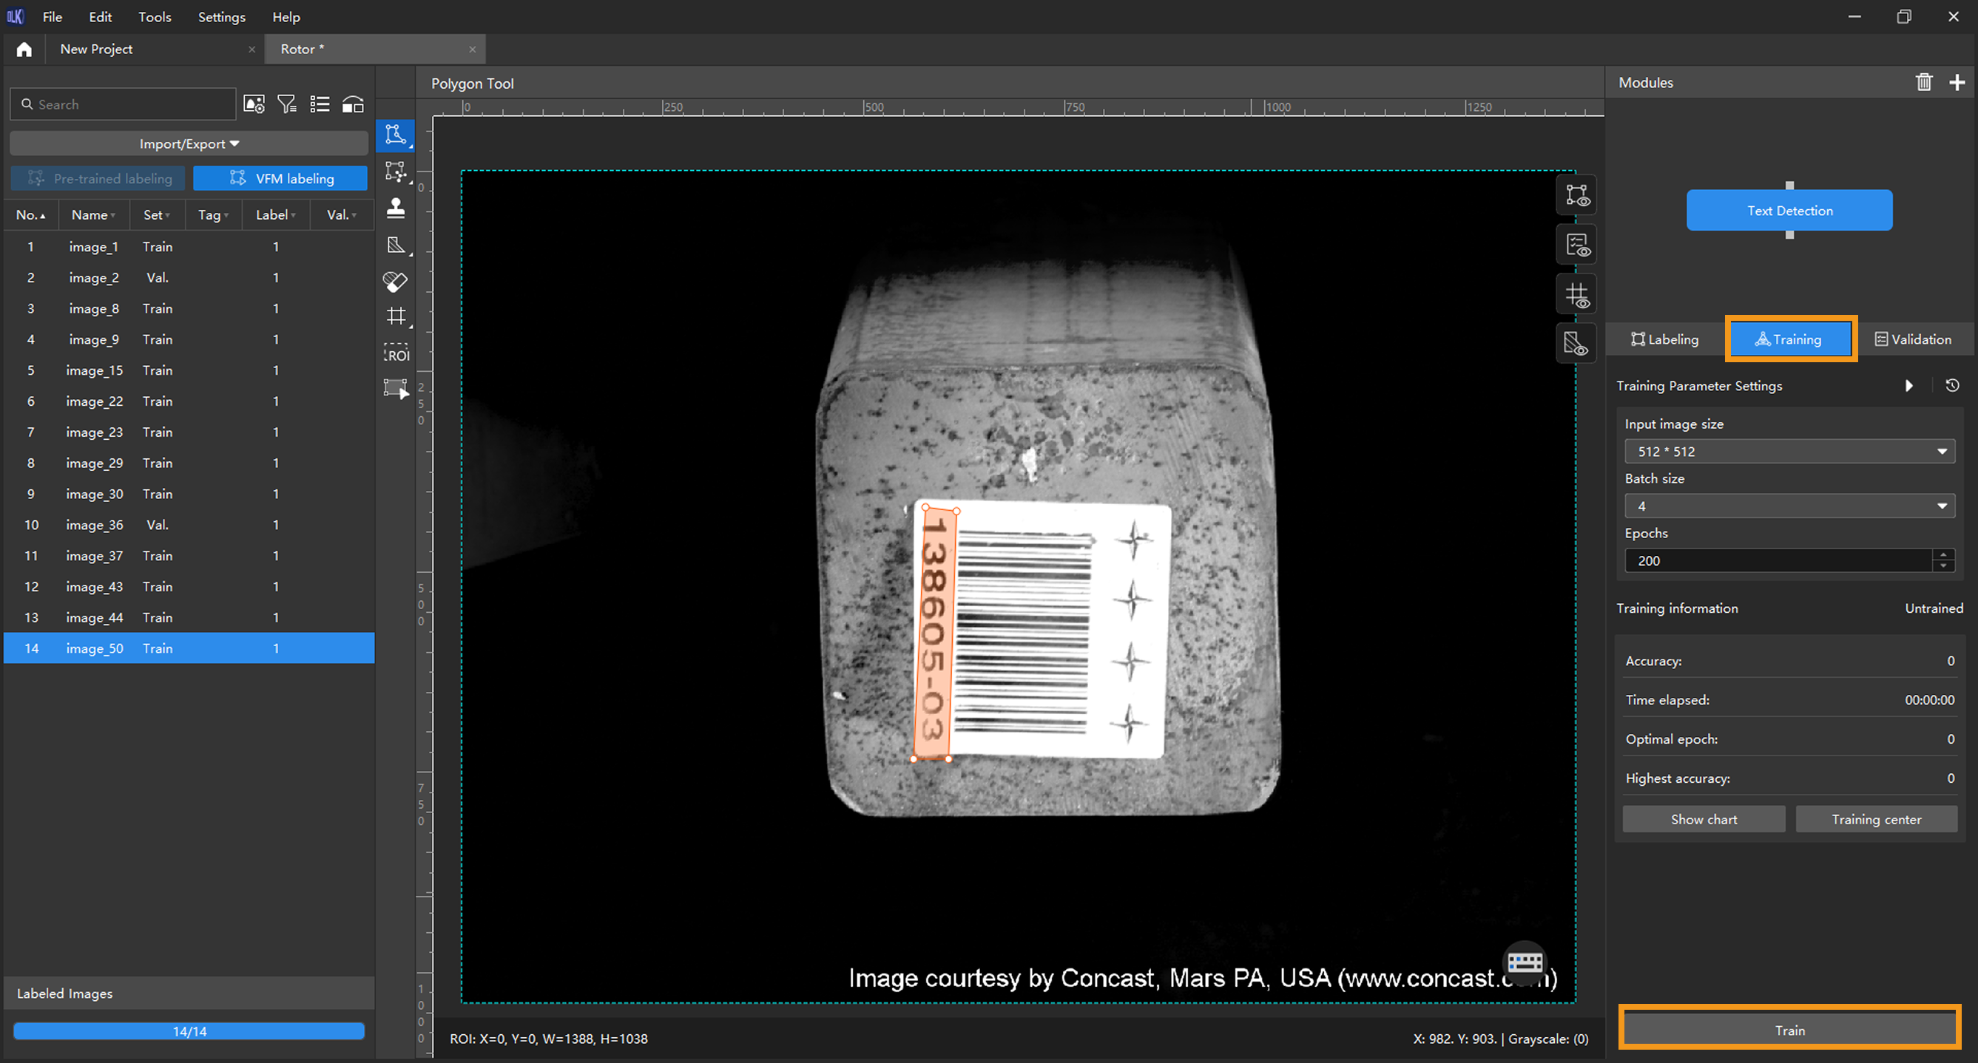Select the Polygon labeling tool
Viewport: 1978px width, 1063px height.
(396, 135)
